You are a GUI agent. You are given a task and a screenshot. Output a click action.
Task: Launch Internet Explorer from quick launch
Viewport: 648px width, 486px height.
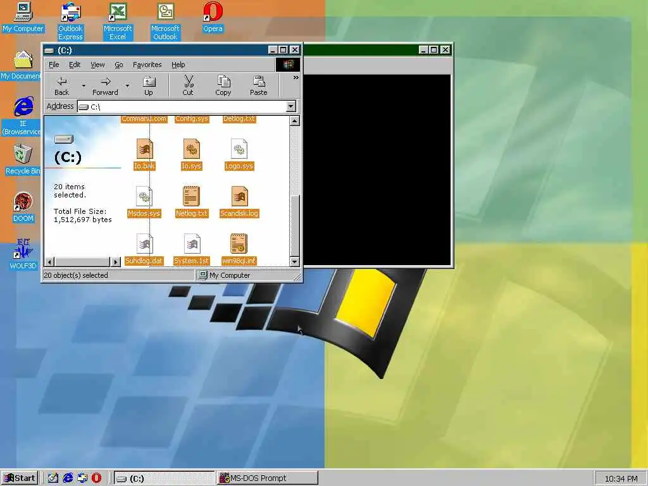68,478
